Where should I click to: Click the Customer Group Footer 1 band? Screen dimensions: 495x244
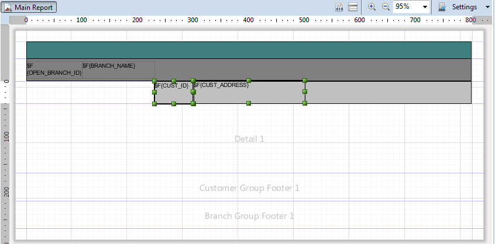[249, 188]
